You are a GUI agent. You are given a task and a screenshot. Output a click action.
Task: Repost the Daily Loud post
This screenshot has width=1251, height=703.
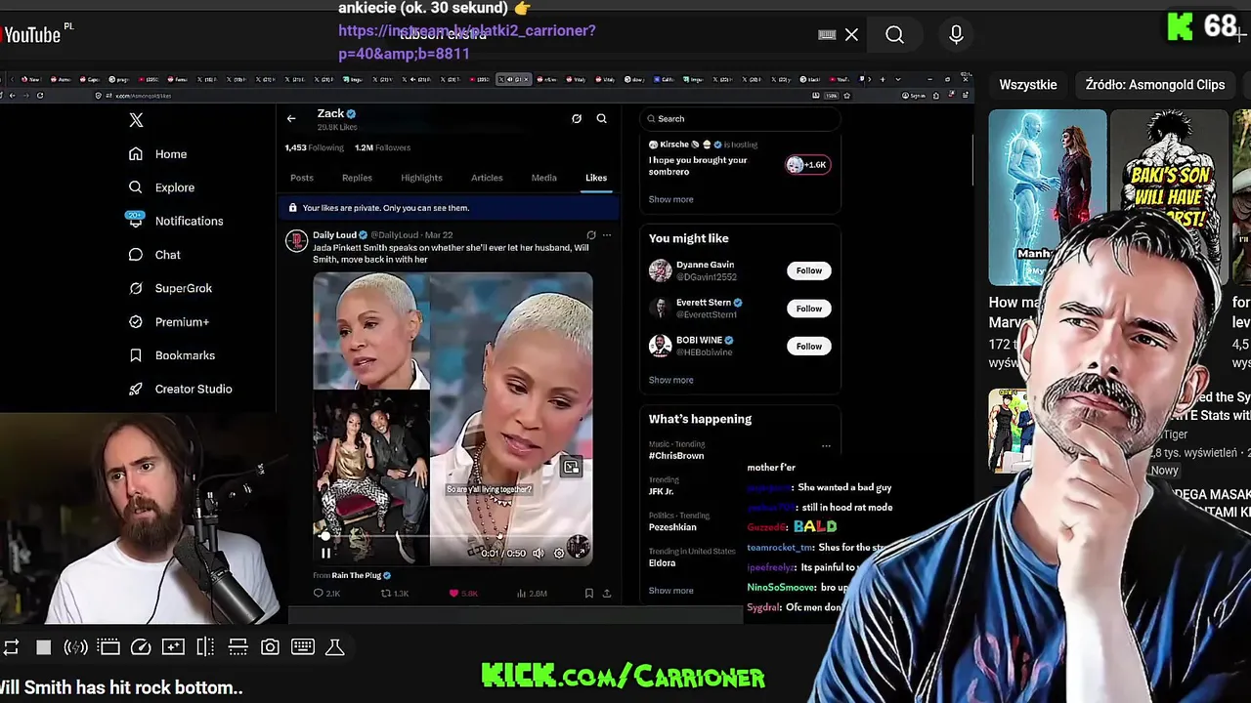[x=394, y=594]
